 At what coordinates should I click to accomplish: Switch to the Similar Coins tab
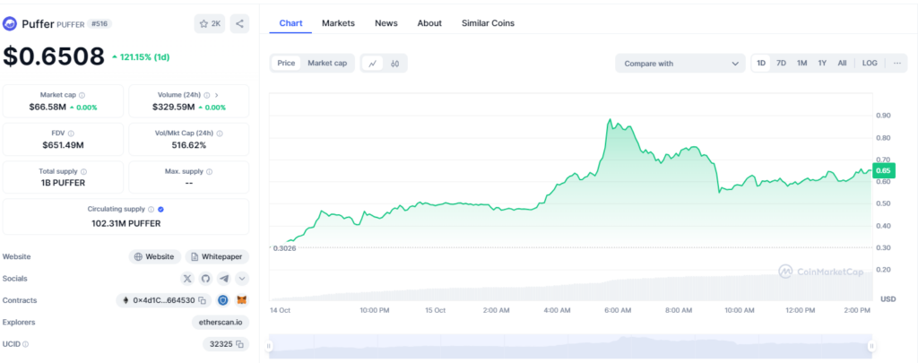click(489, 23)
